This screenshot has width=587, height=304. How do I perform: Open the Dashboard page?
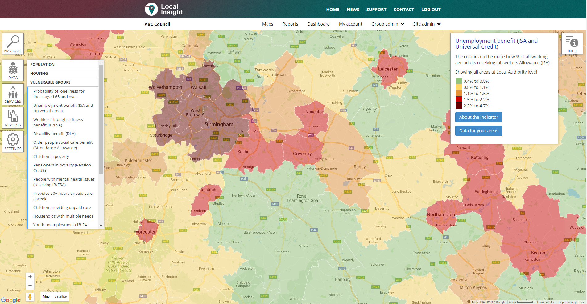point(319,24)
